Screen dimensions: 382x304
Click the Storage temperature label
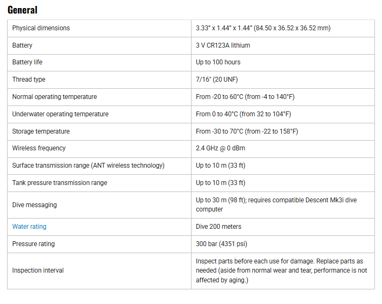[41, 131]
